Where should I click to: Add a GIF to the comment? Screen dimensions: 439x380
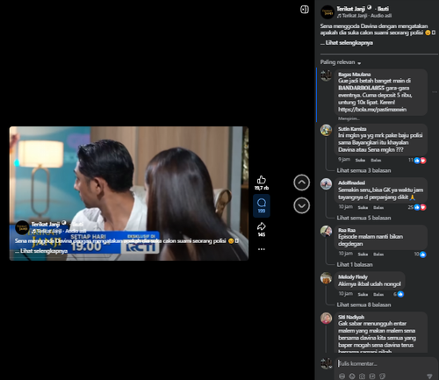(372, 376)
